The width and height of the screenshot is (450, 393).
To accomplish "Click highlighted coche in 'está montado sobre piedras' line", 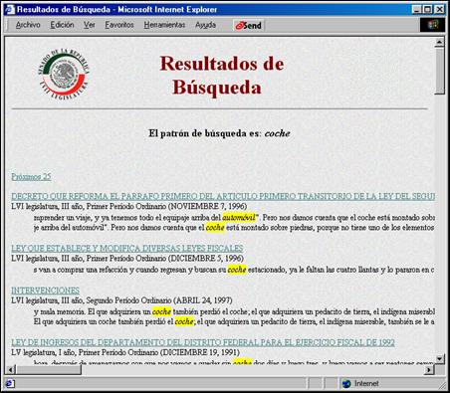I will (215, 228).
